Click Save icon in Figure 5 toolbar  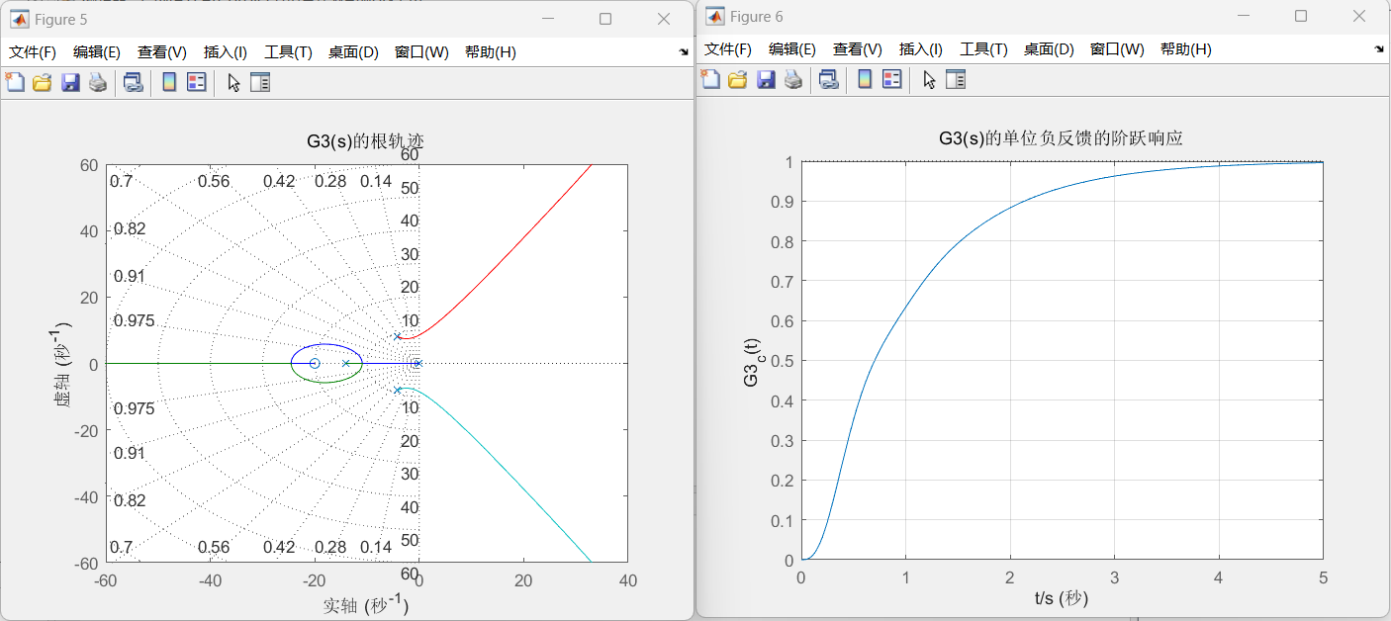coord(69,83)
